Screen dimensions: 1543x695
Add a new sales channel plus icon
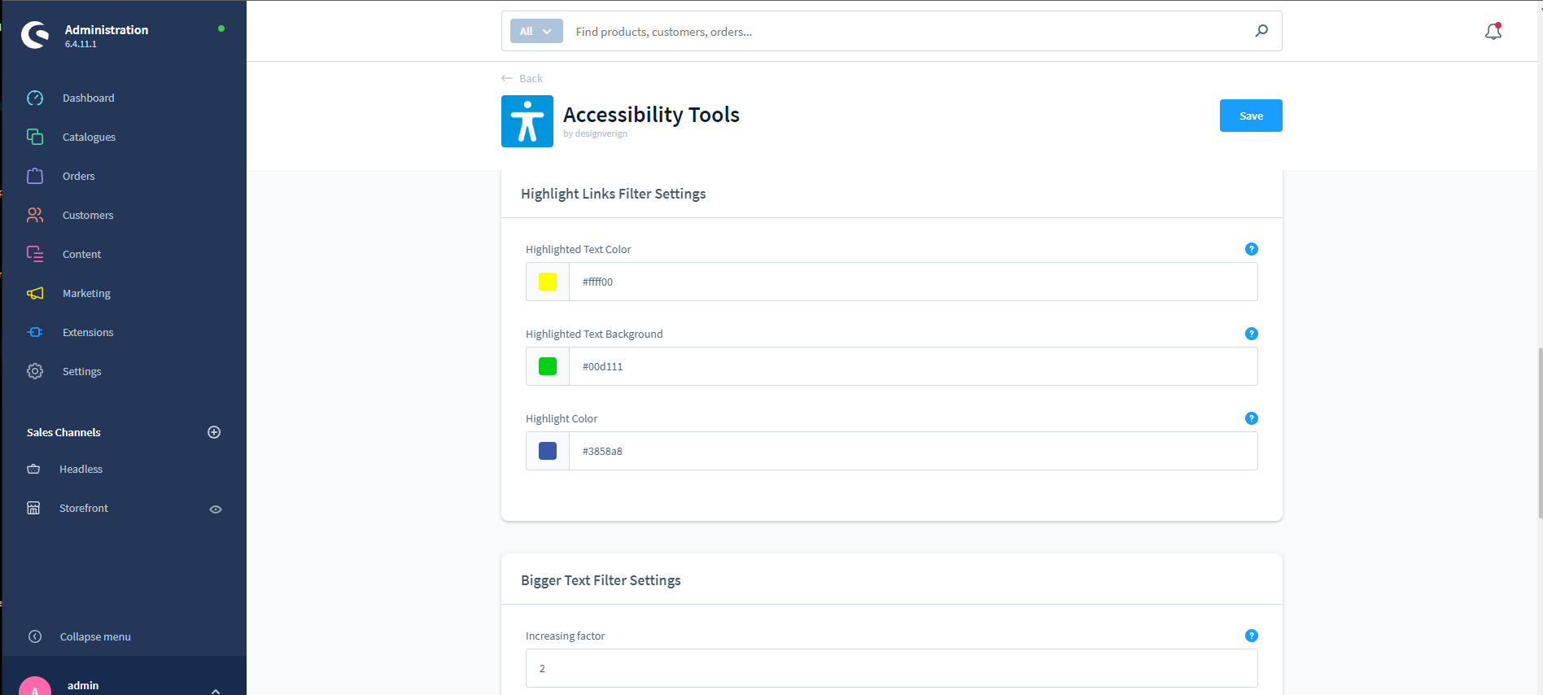pyautogui.click(x=214, y=432)
